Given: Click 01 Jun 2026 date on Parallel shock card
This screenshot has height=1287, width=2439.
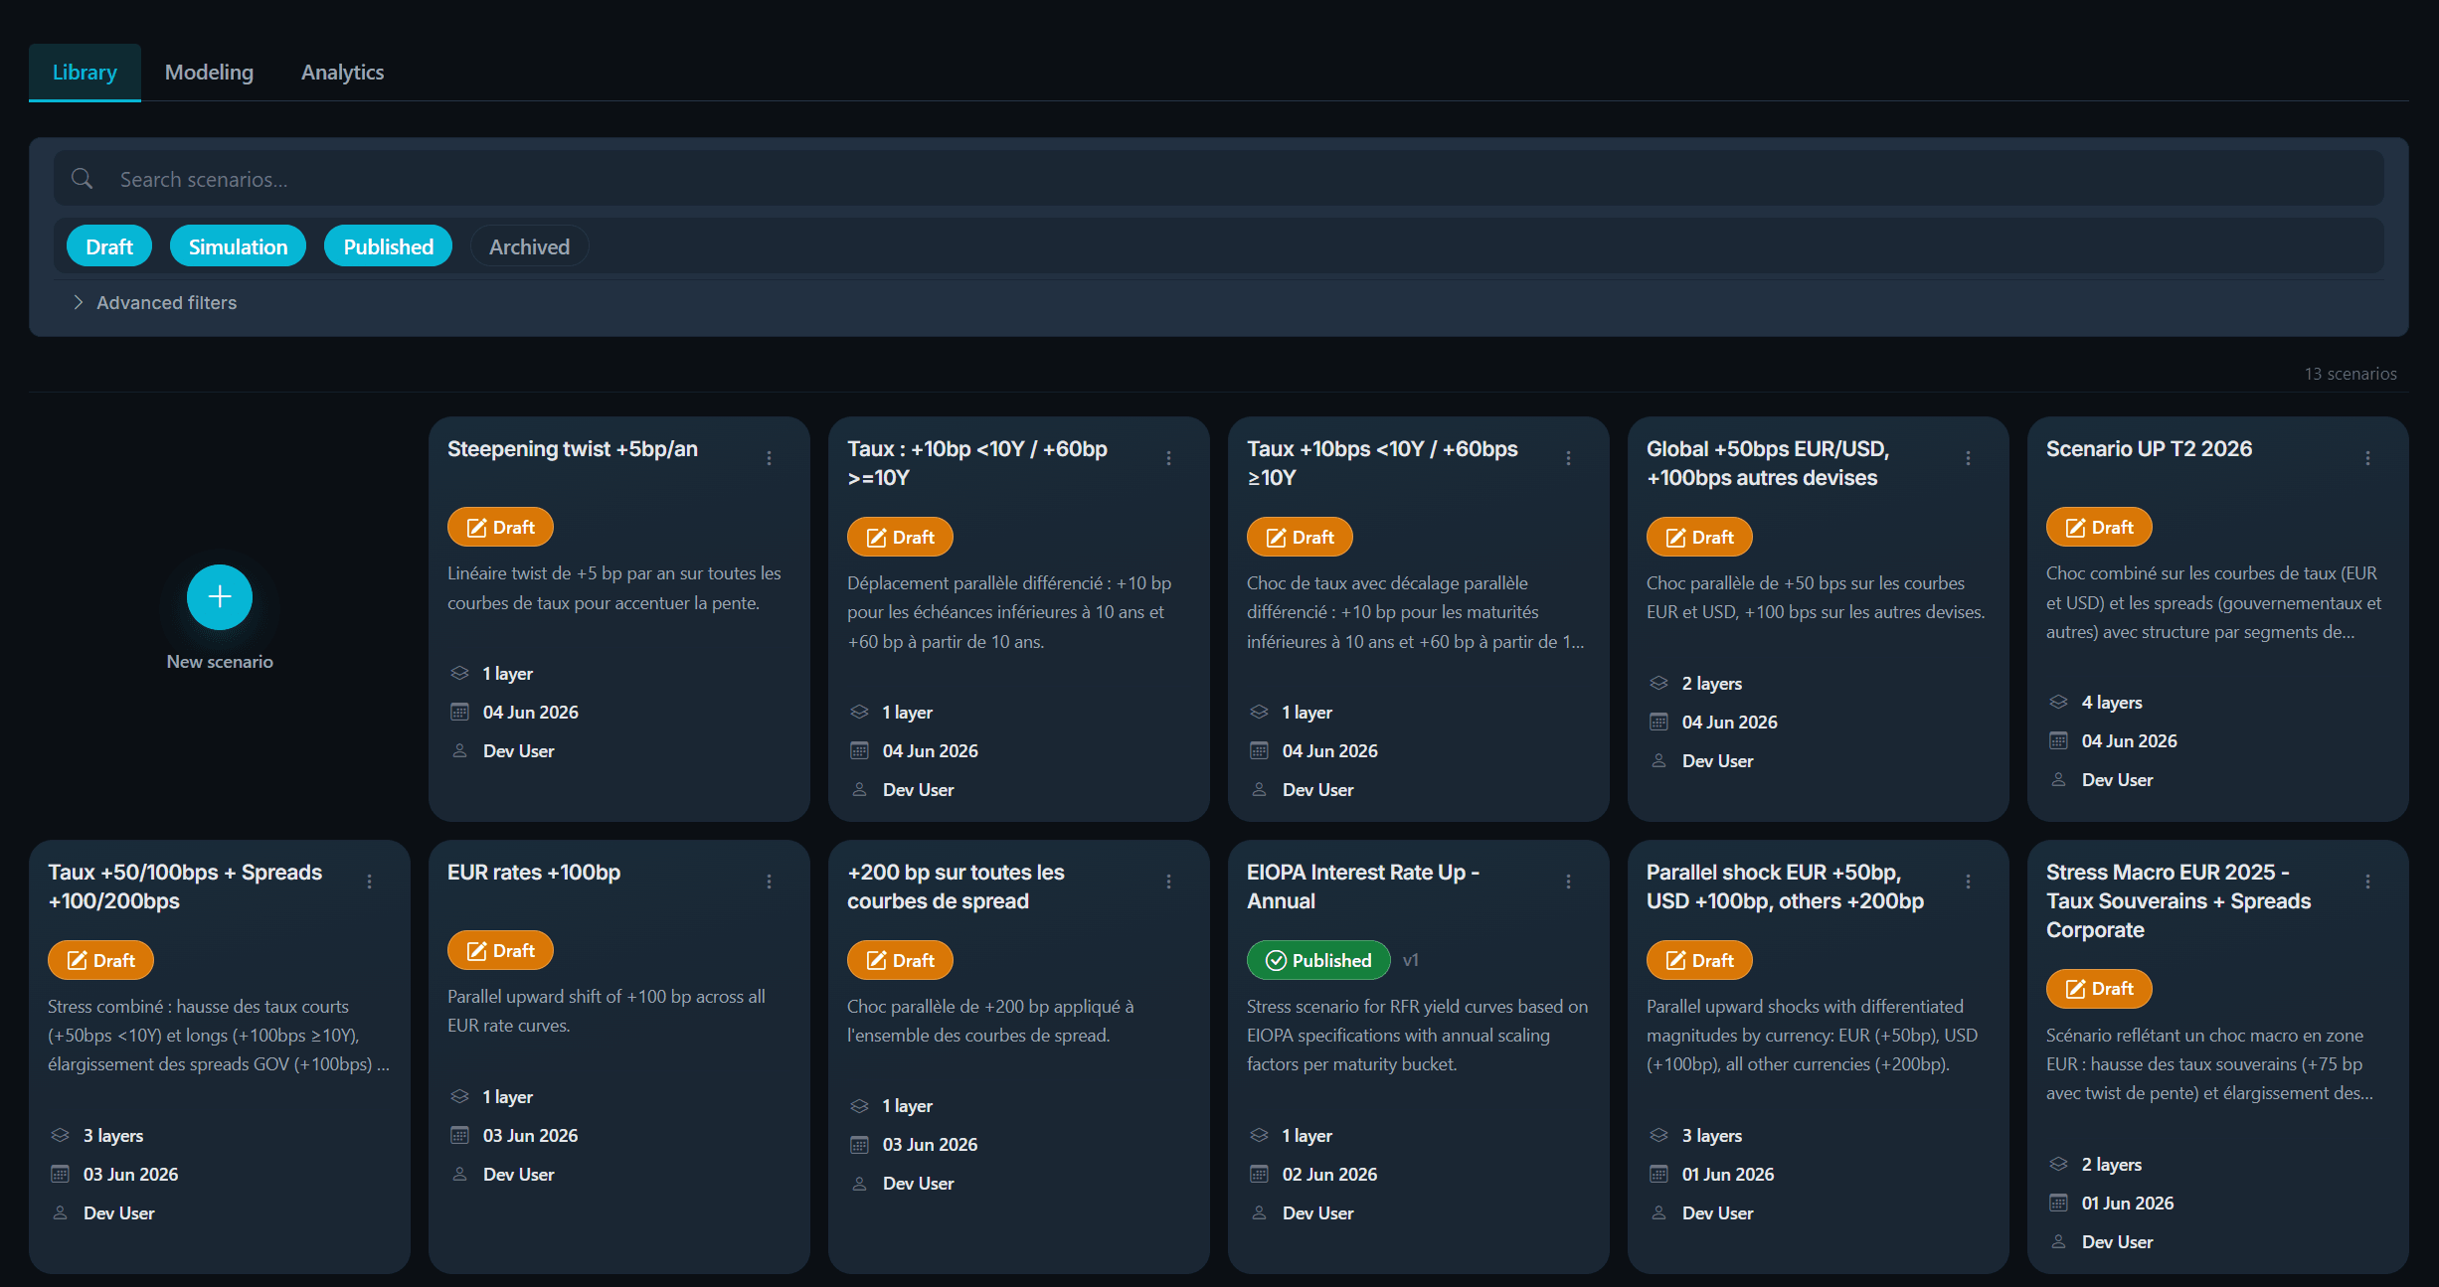Looking at the screenshot, I should click(1728, 1174).
